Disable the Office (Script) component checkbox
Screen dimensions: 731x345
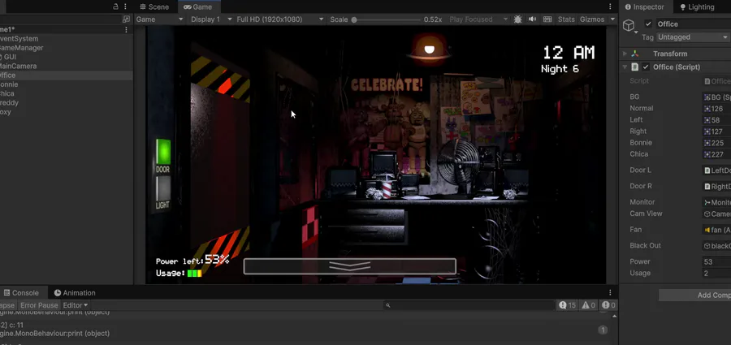(646, 67)
